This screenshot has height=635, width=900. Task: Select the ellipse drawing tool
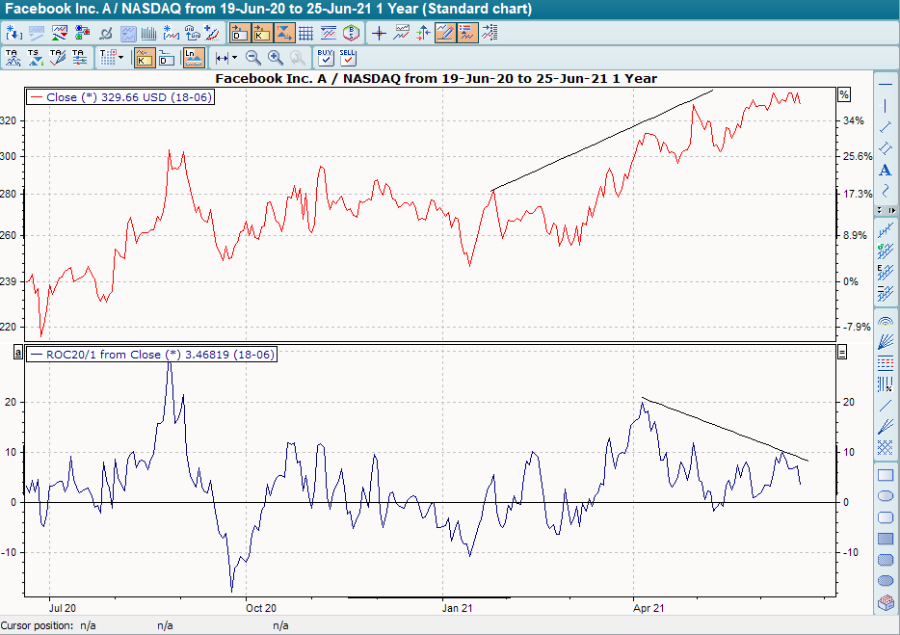884,495
